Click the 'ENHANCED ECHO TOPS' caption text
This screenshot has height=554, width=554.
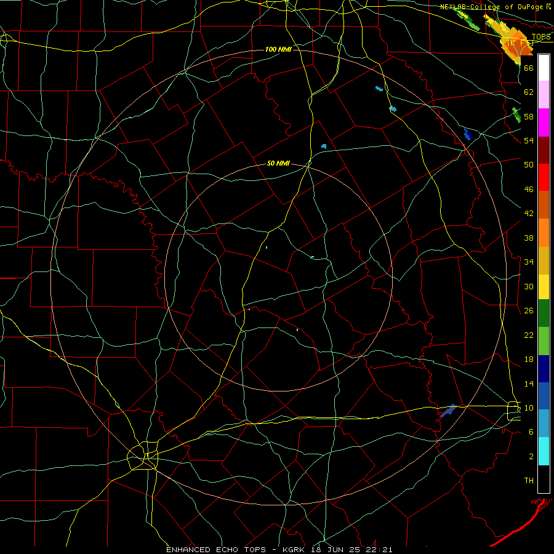[216, 550]
